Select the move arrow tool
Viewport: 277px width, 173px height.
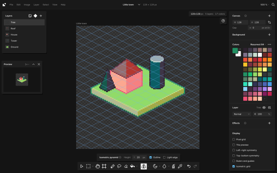click(x=82, y=166)
